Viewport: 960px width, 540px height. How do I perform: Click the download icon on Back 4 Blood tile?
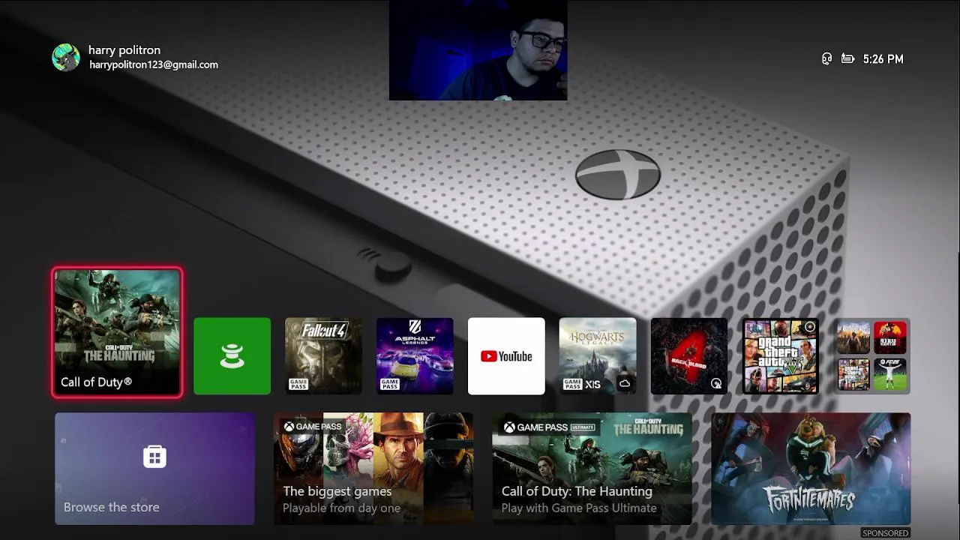(716, 384)
